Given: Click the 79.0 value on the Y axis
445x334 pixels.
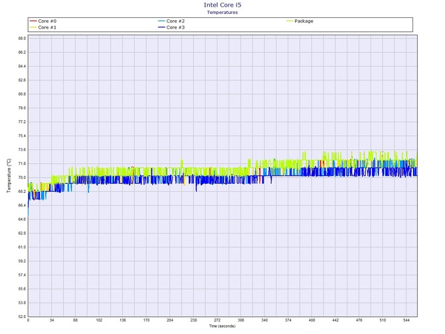Looking at the screenshot, I should 22,108.
